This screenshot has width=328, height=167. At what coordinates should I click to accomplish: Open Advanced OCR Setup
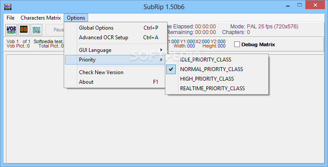[116, 37]
